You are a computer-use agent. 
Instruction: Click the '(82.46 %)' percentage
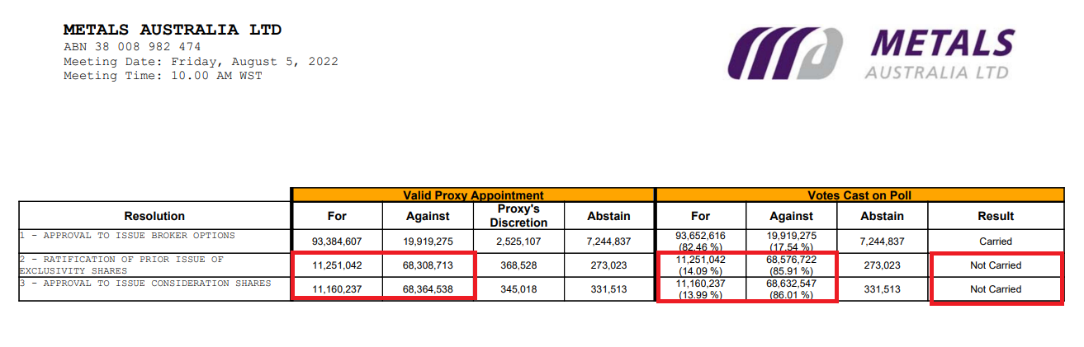click(x=700, y=246)
